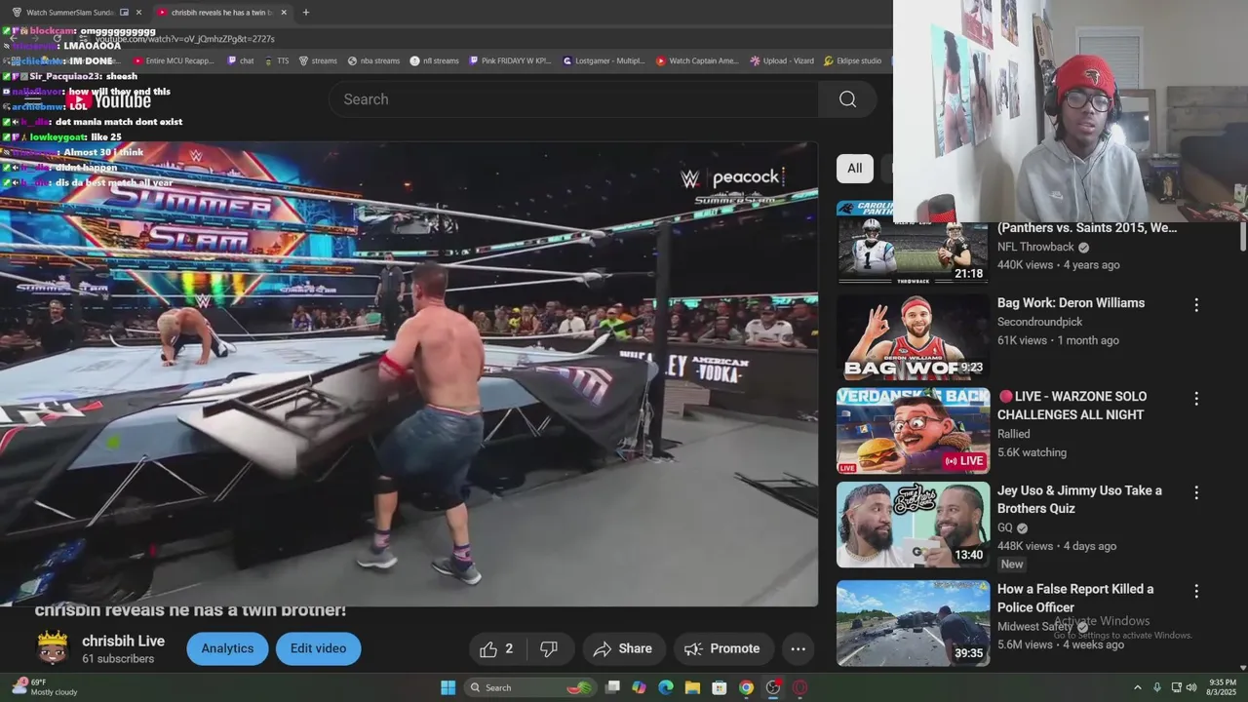Image resolution: width=1248 pixels, height=702 pixels.
Task: Open the Lostgamer bookmark
Action: [604, 60]
